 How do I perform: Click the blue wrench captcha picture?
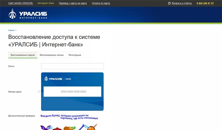(x=82, y=127)
